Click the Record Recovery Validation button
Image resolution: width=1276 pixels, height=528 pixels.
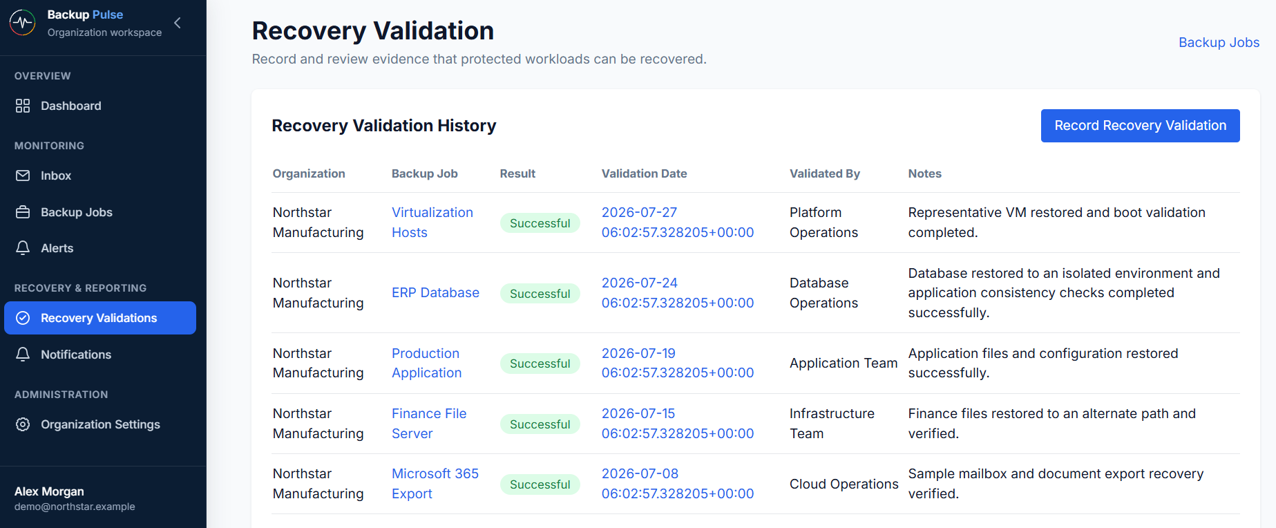[x=1140, y=126]
